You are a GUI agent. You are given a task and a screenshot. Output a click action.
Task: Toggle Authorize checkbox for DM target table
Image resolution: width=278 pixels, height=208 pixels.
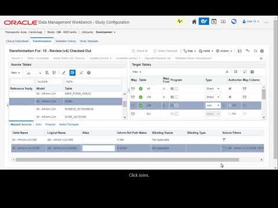click(x=230, y=97)
